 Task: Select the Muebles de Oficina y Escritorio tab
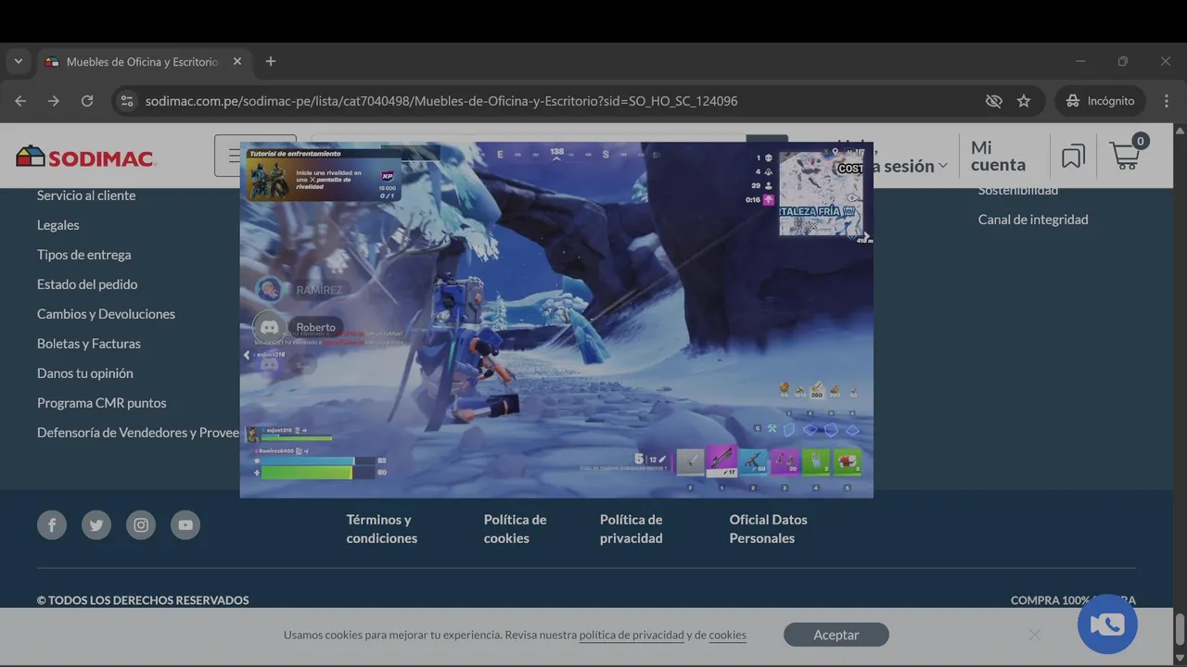click(144, 62)
